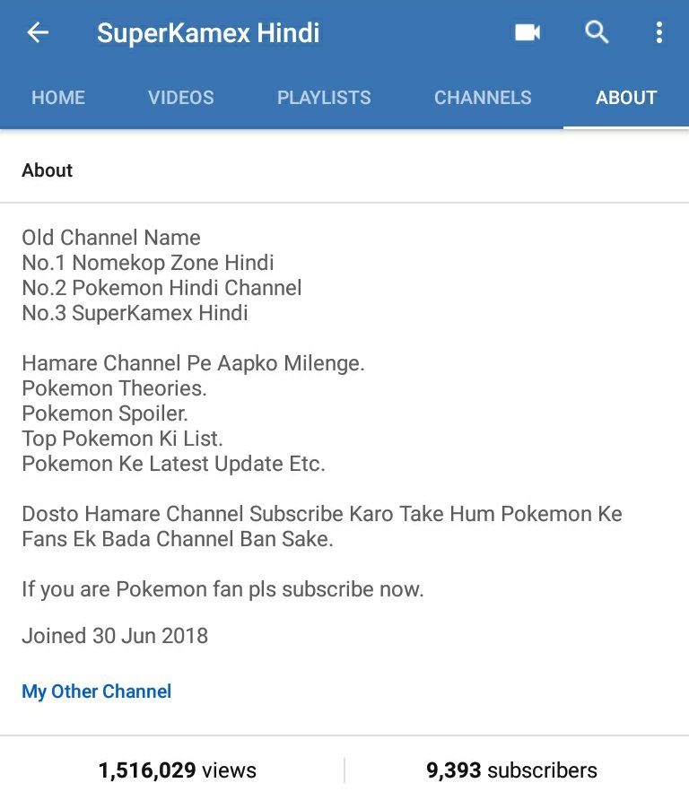
Task: Select the ABOUT tab
Action: click(626, 98)
